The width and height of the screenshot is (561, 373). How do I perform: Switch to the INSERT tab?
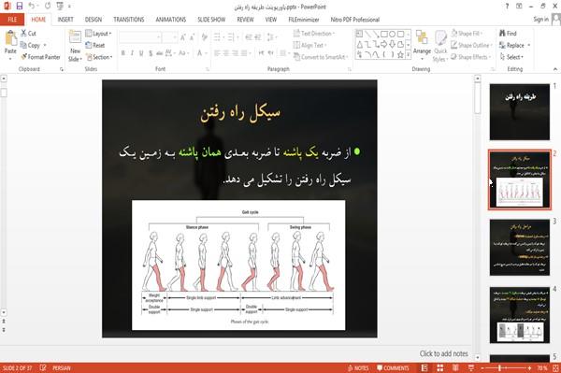[65, 20]
